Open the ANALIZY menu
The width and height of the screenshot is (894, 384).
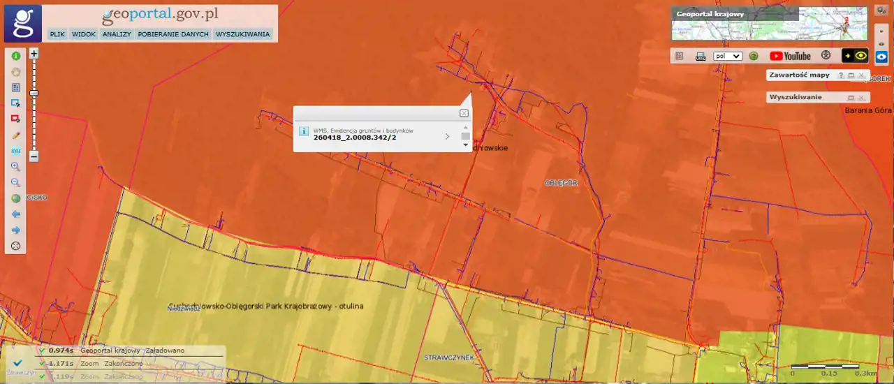[117, 34]
